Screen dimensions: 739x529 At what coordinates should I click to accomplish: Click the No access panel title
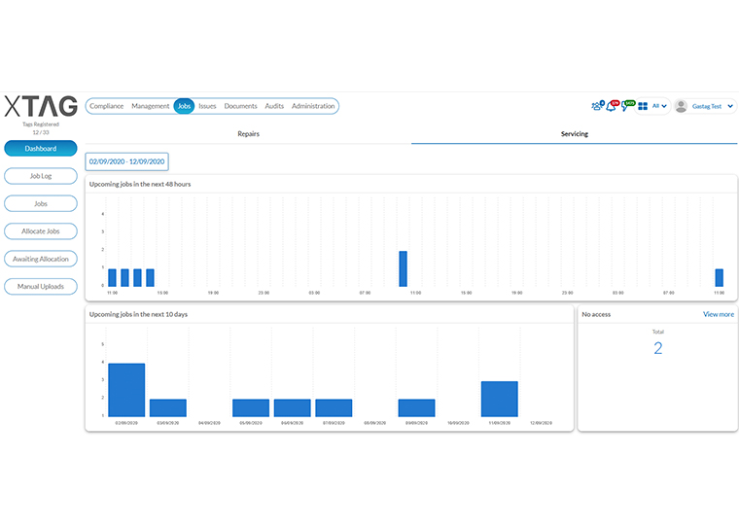pyautogui.click(x=596, y=314)
